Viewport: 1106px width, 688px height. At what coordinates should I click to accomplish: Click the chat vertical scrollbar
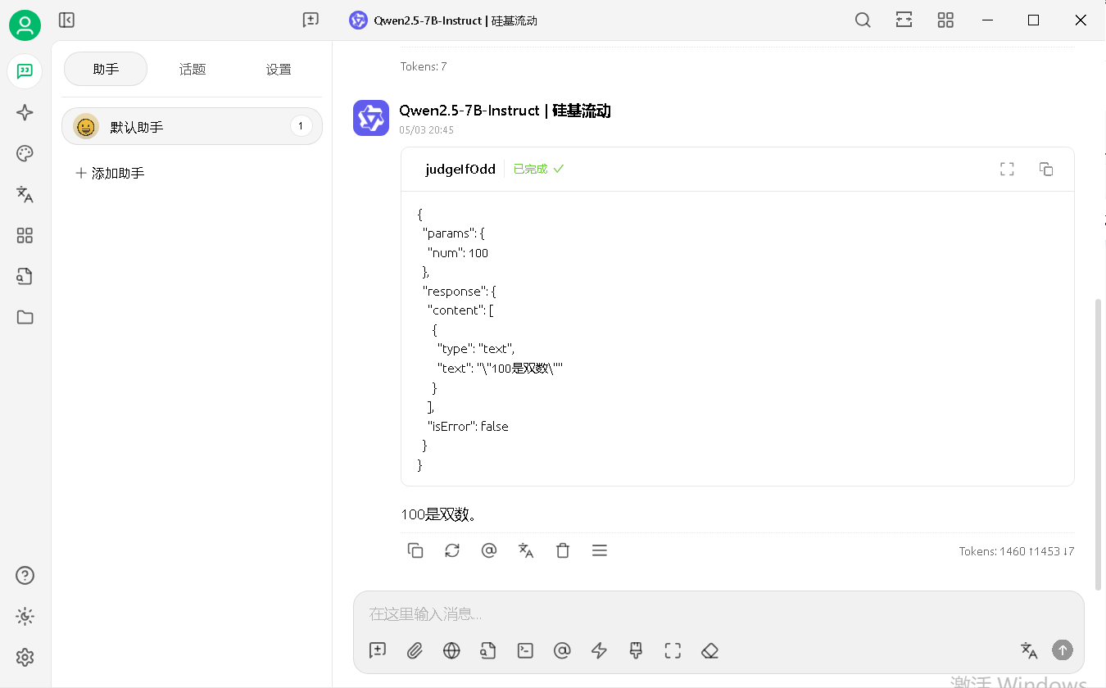pyautogui.click(x=1099, y=444)
